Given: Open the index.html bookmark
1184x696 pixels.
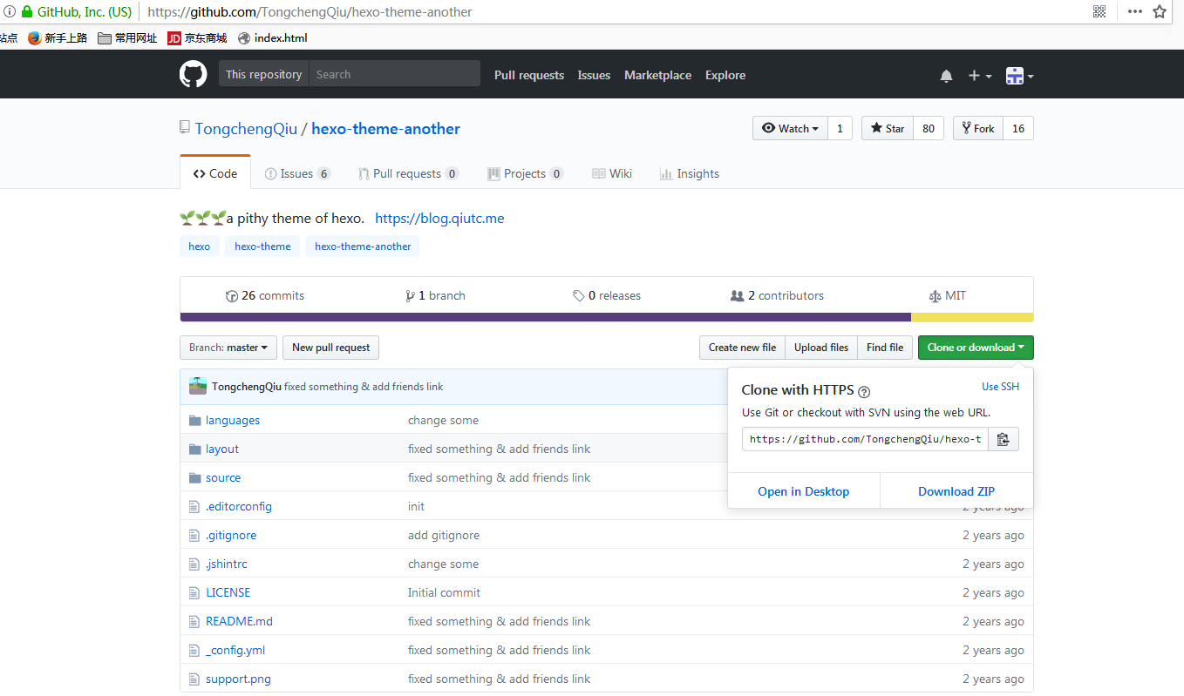Looking at the screenshot, I should [272, 38].
